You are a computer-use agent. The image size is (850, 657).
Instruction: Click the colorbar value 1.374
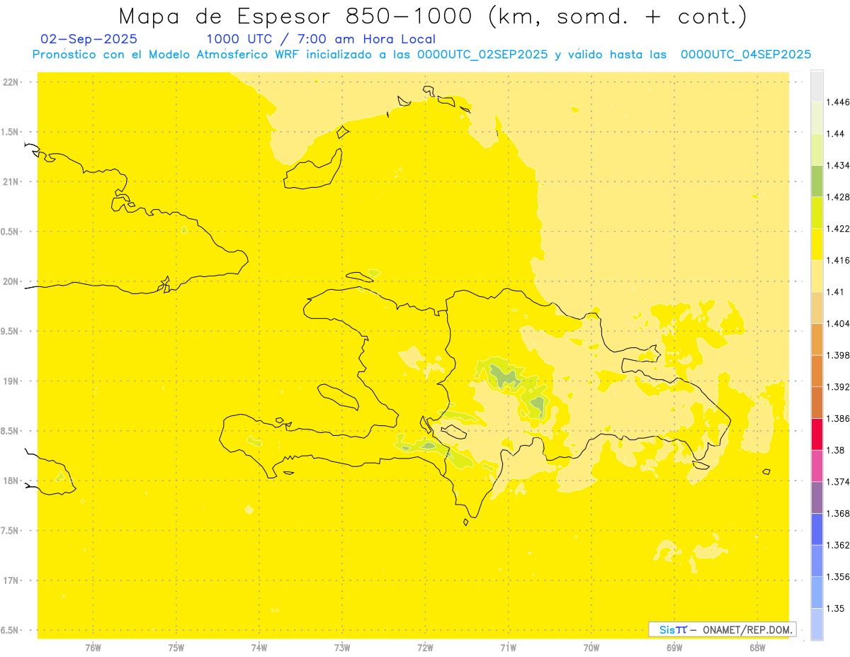tap(839, 482)
